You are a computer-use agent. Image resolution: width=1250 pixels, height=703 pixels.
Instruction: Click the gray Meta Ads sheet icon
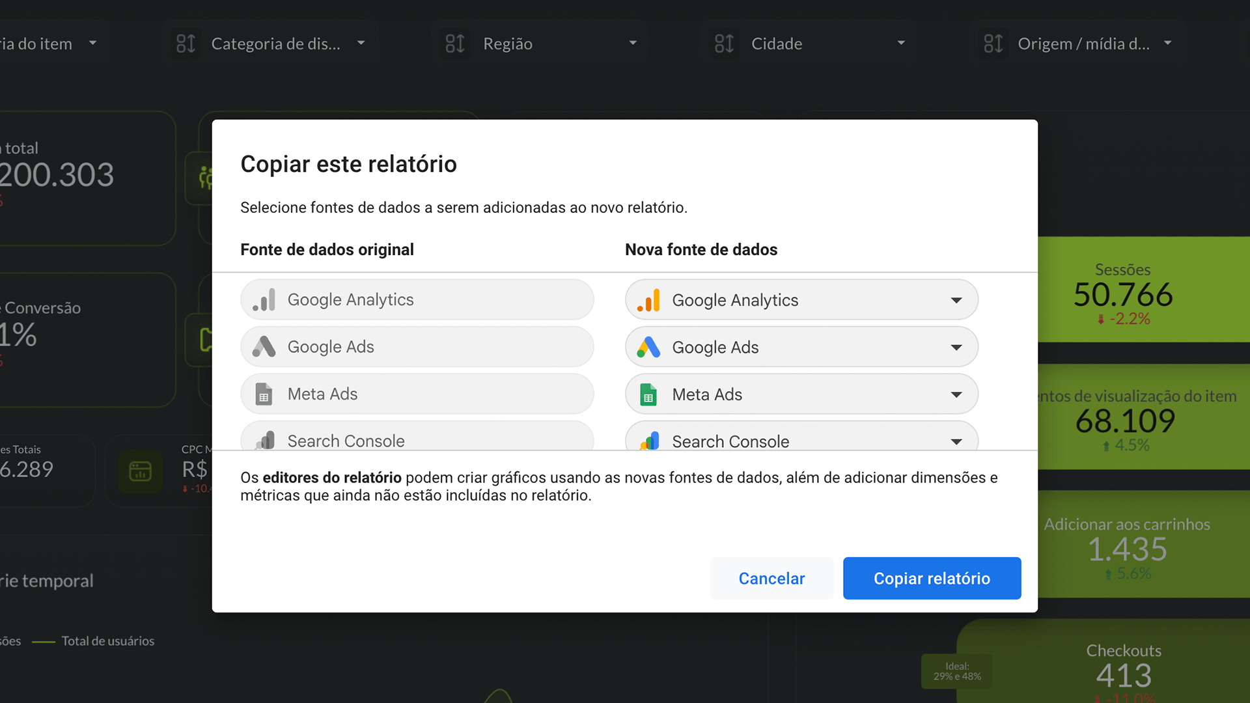click(264, 394)
